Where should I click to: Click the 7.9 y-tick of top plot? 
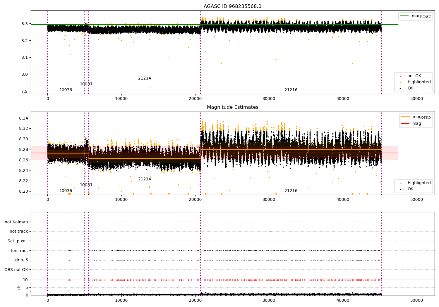click(25, 91)
